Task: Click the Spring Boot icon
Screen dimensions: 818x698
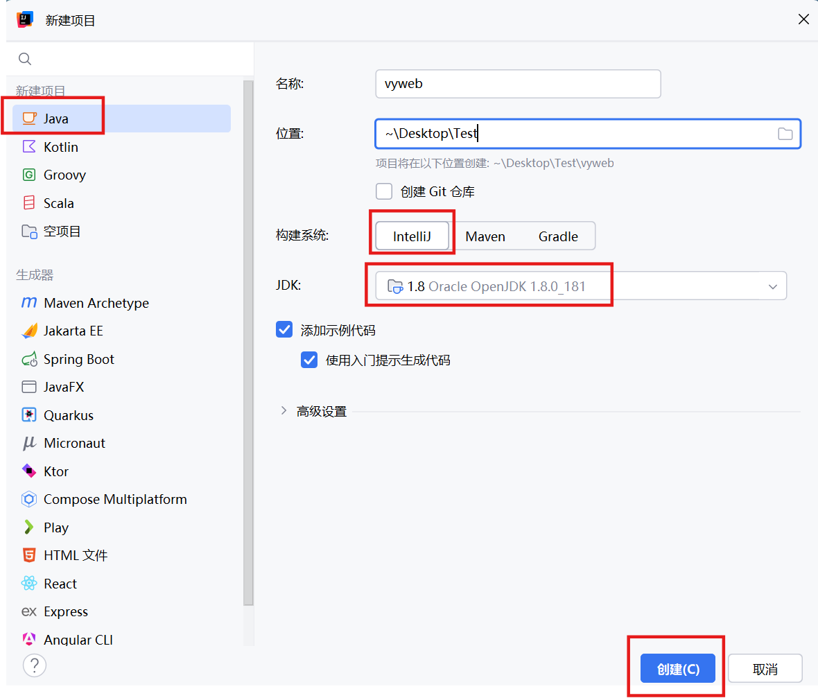Action: tap(29, 359)
